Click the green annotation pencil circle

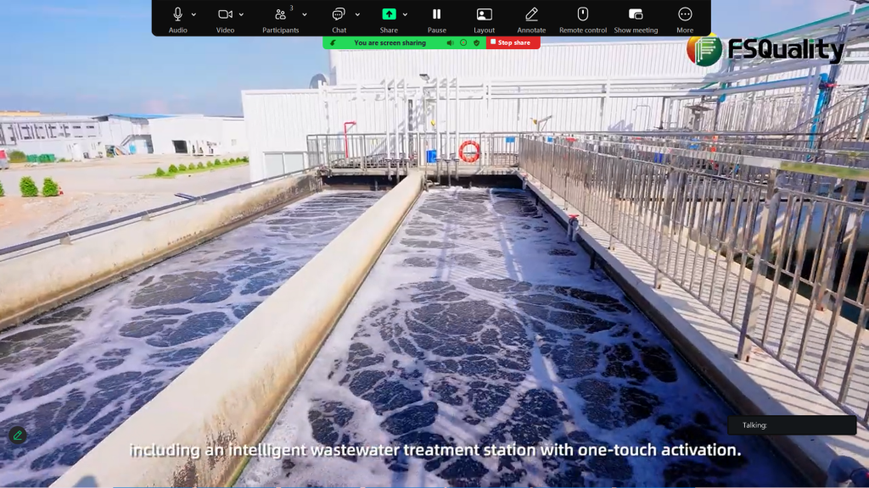click(18, 435)
